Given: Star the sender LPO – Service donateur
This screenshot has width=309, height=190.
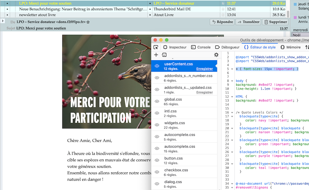Looking at the screenshot, I should [88, 22].
